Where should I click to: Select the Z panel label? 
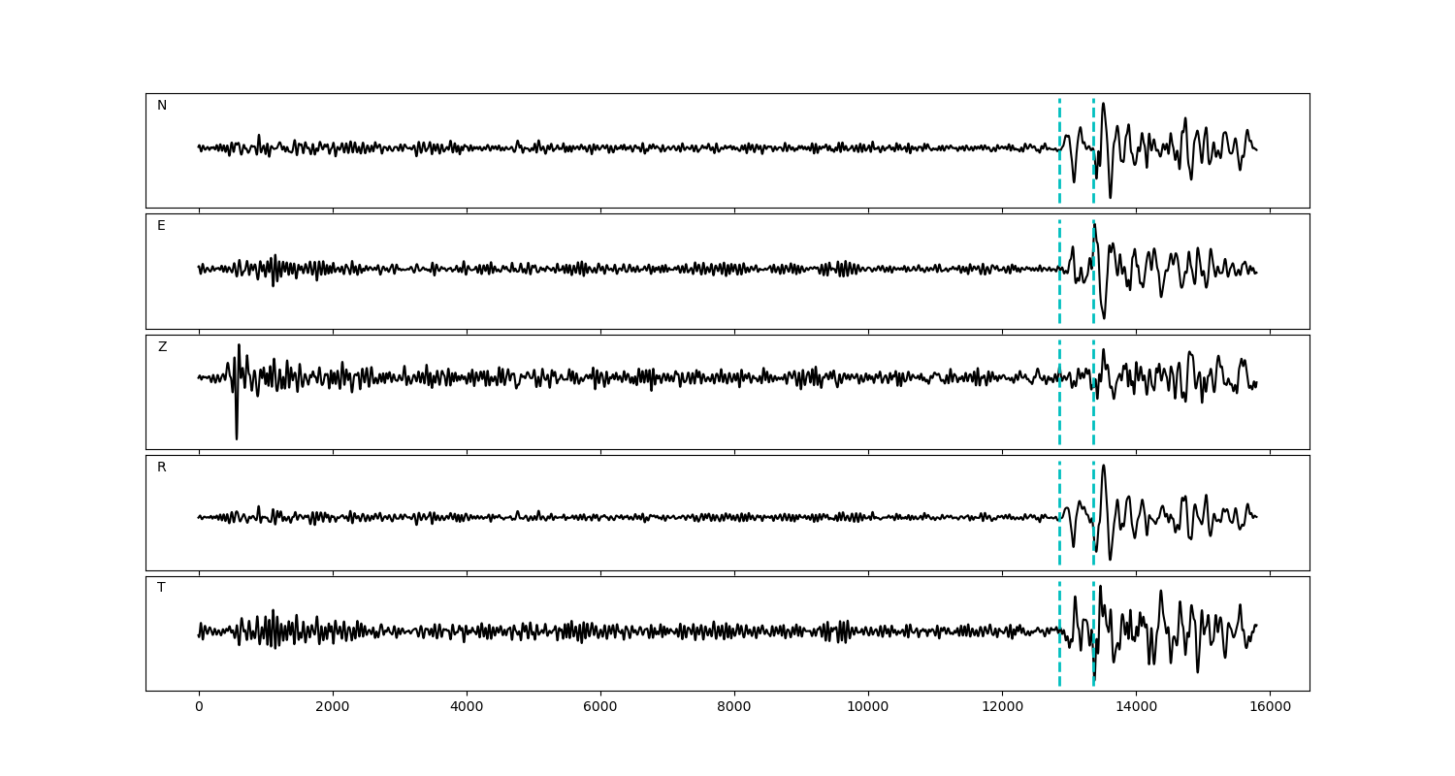pyautogui.click(x=162, y=347)
